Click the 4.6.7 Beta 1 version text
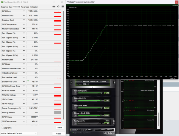The width and height of the screenshot is (179, 136). coord(108,133)
